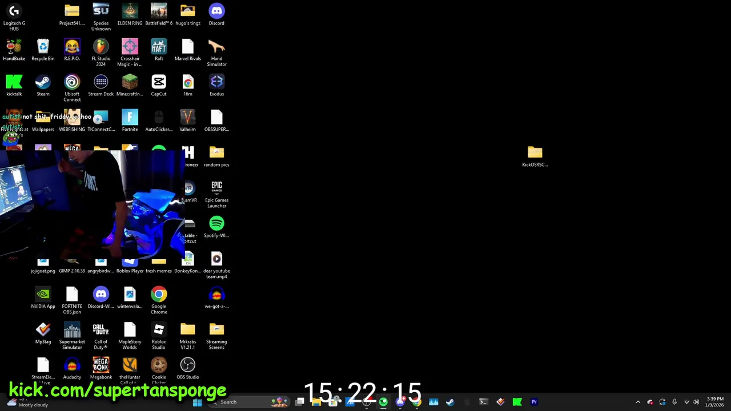731x411 pixels.
Task: Open the hugo's tingz folder
Action: pos(188,15)
